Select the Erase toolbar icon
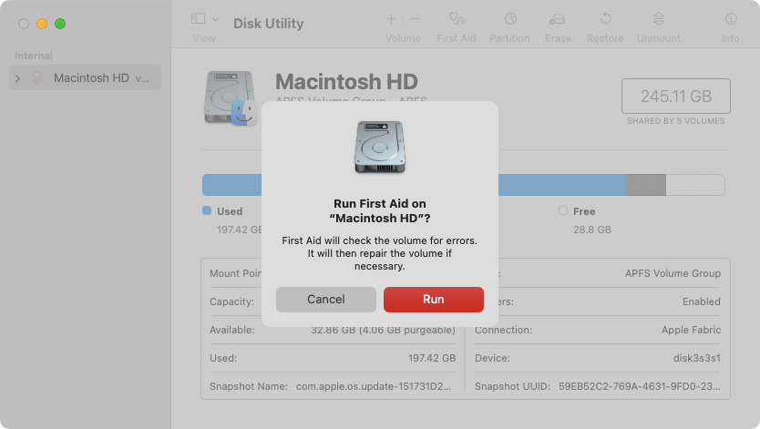 (558, 19)
